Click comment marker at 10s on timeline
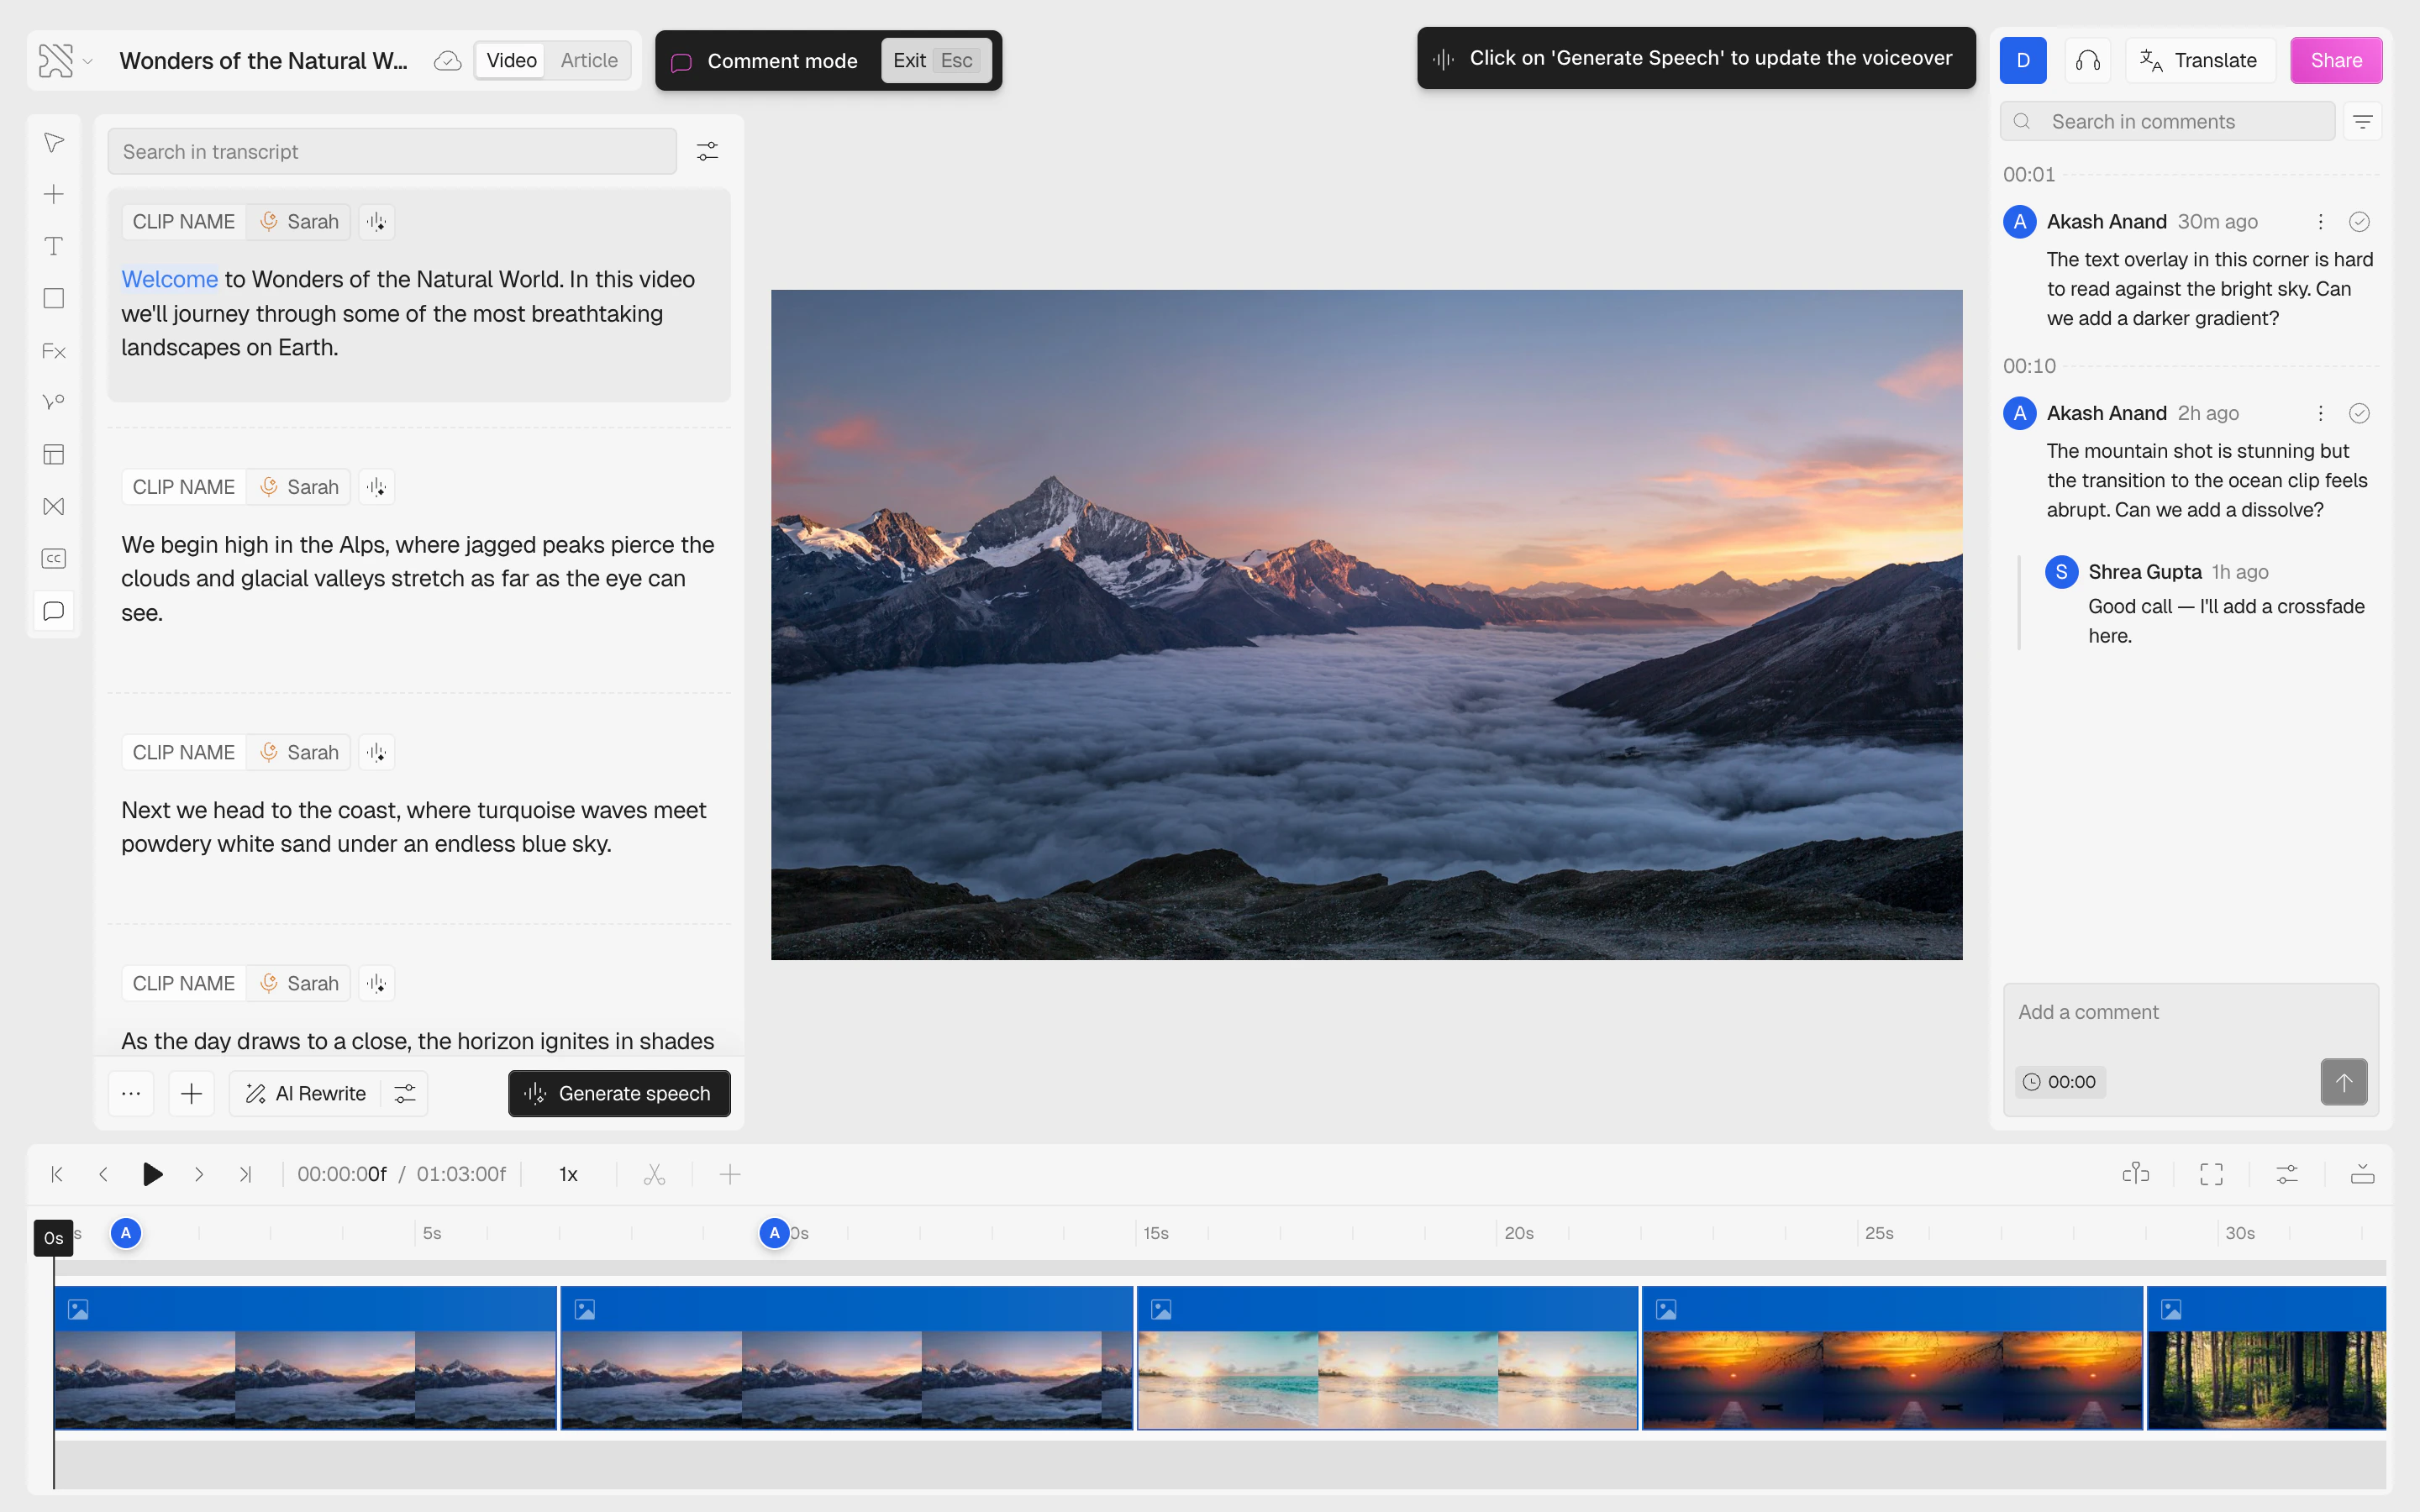 pos(774,1233)
